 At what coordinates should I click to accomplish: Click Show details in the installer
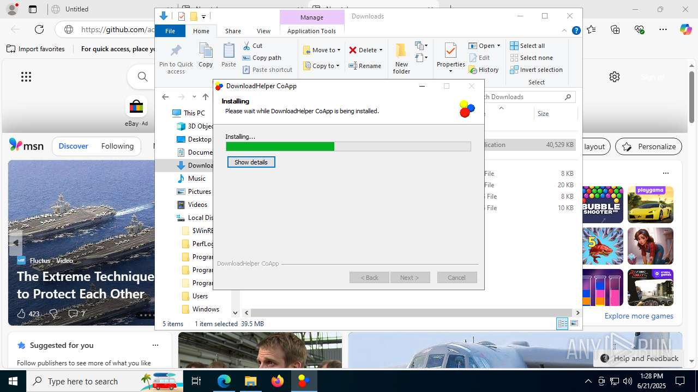coord(251,162)
